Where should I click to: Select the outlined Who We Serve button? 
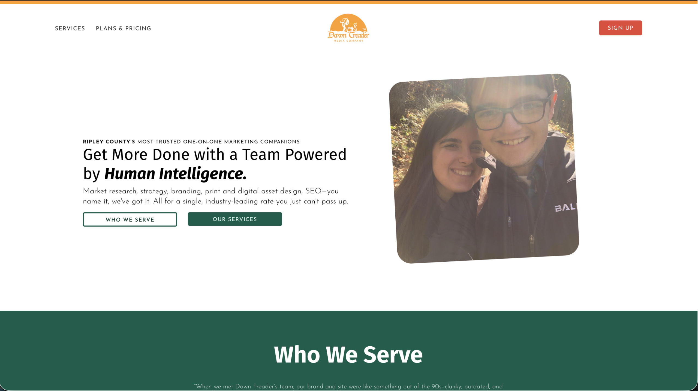pyautogui.click(x=130, y=219)
